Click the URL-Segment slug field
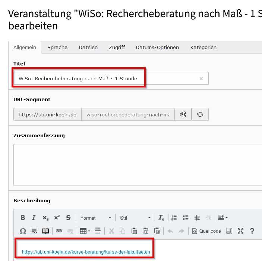Screen dimensions: 262x261 pyautogui.click(x=128, y=115)
